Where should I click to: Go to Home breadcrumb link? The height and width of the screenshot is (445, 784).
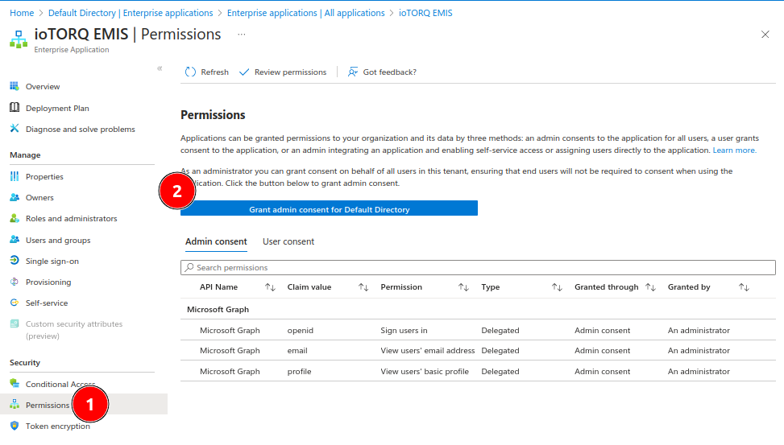click(22, 13)
